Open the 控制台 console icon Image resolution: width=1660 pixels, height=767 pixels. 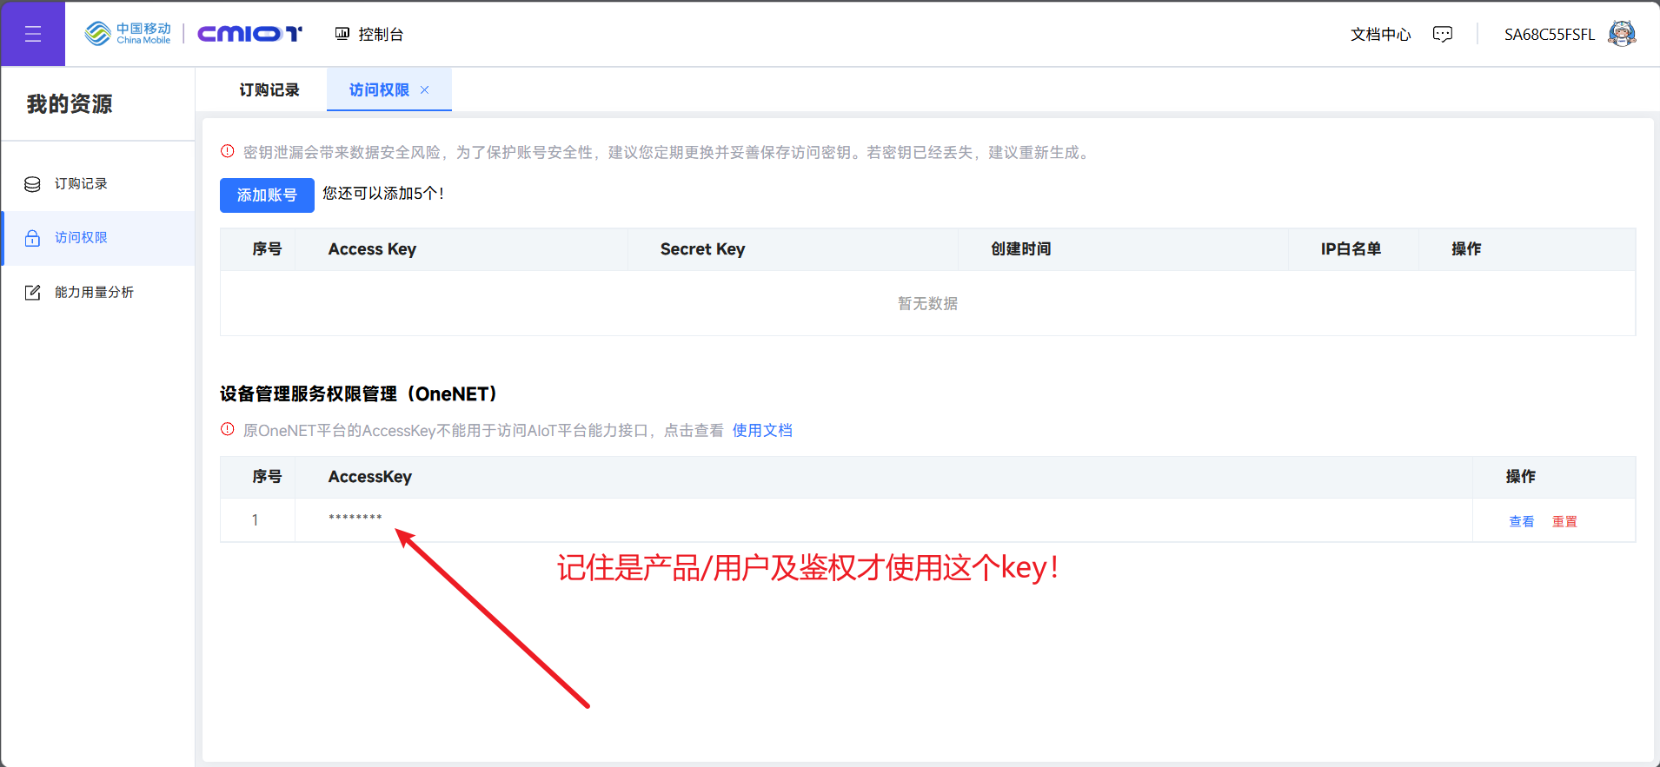point(342,34)
